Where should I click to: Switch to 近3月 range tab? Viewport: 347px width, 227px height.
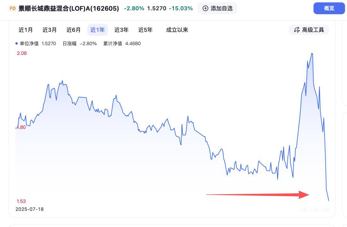click(49, 30)
